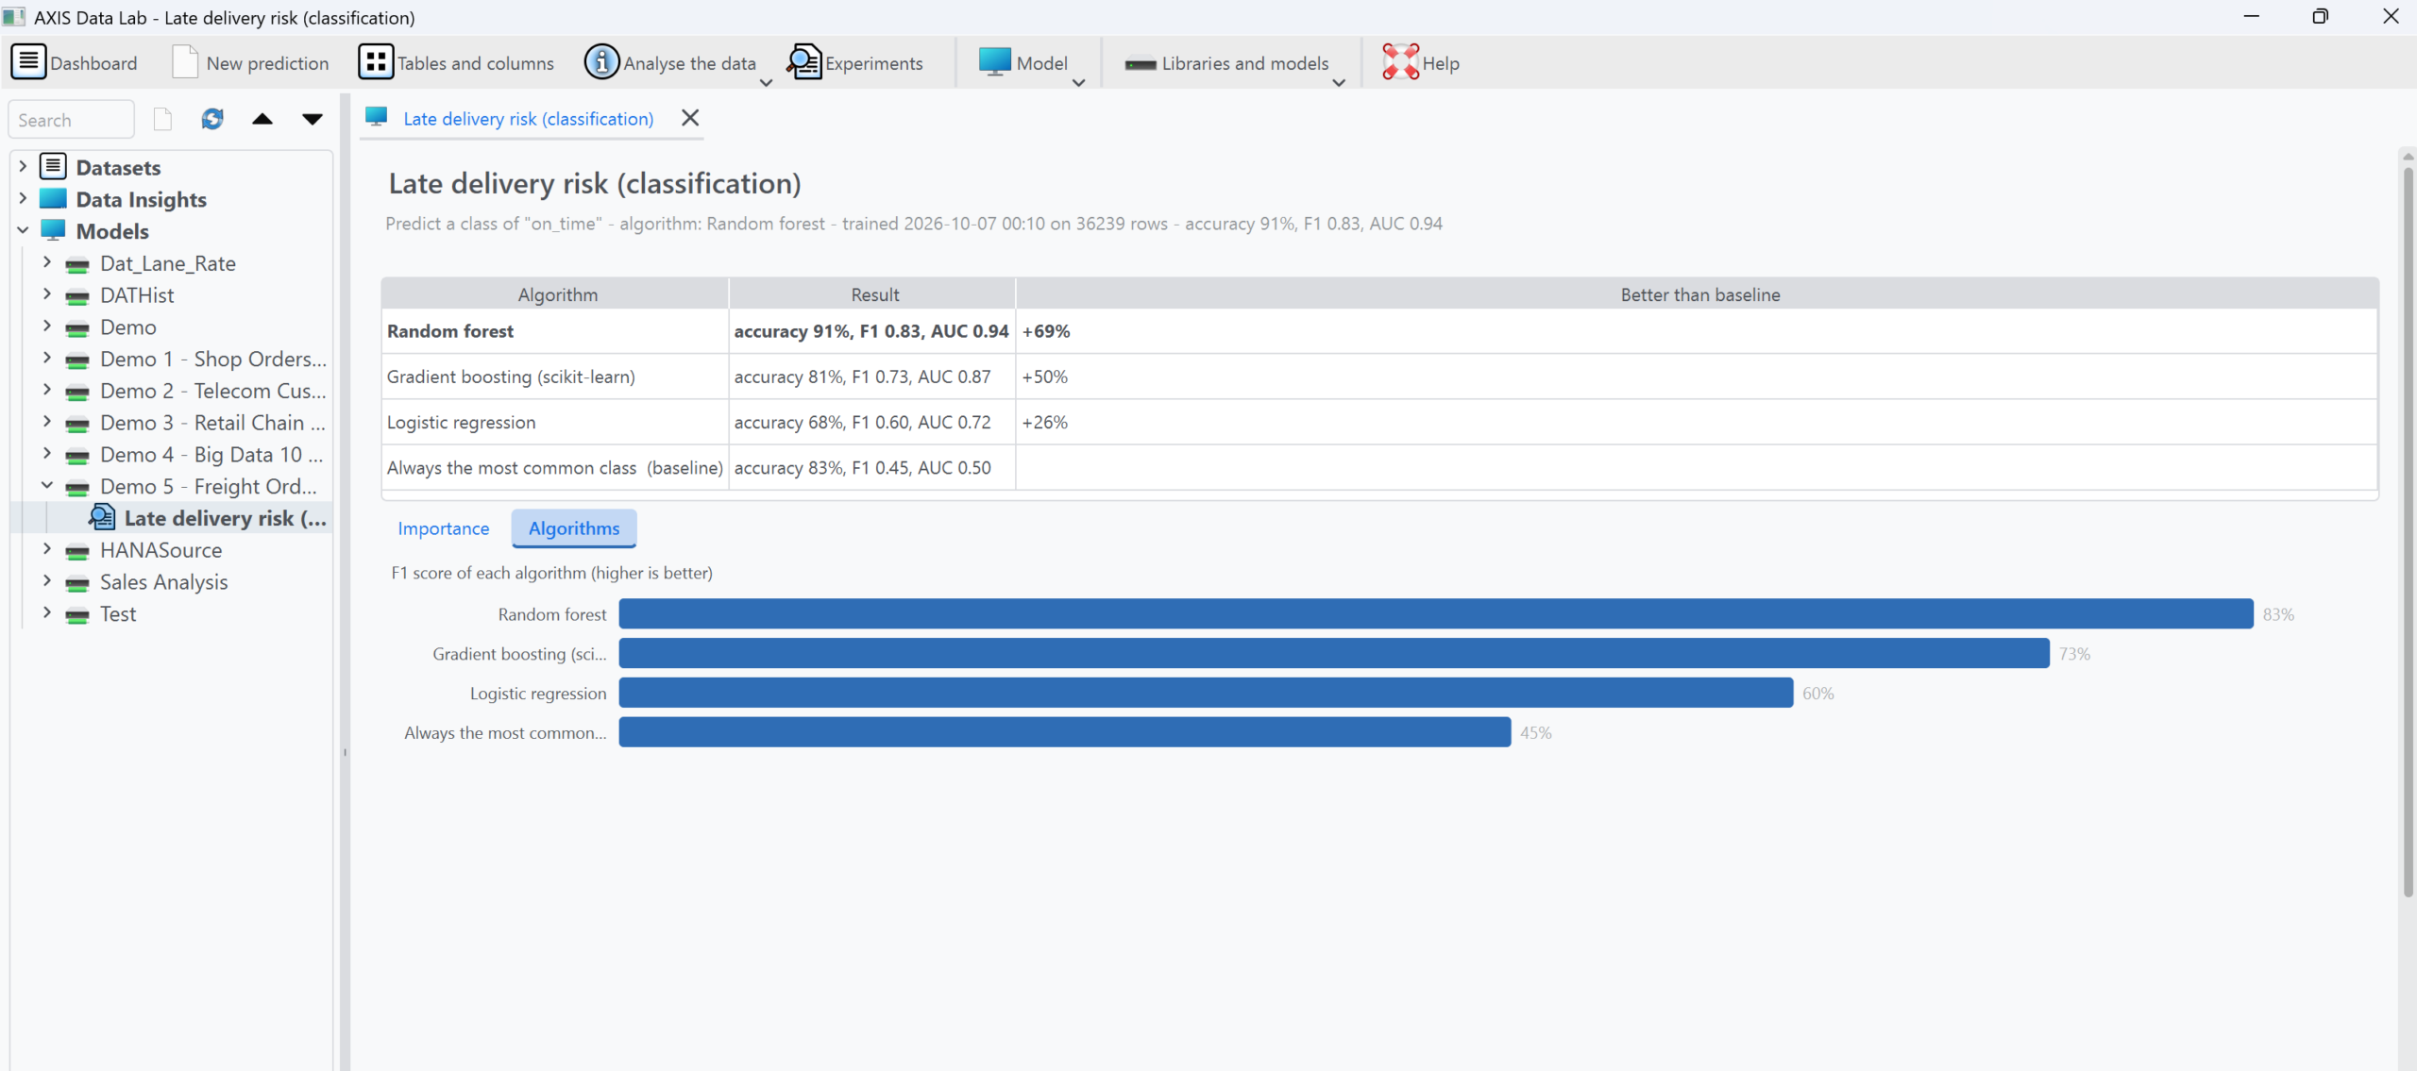Select Gradient boosting (scikit-learn) row
Screen dimensions: 2417x1071
tap(1379, 377)
